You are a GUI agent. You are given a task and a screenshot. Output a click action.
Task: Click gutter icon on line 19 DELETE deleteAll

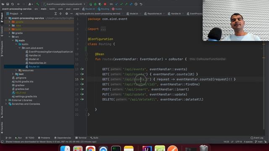(x=82, y=99)
